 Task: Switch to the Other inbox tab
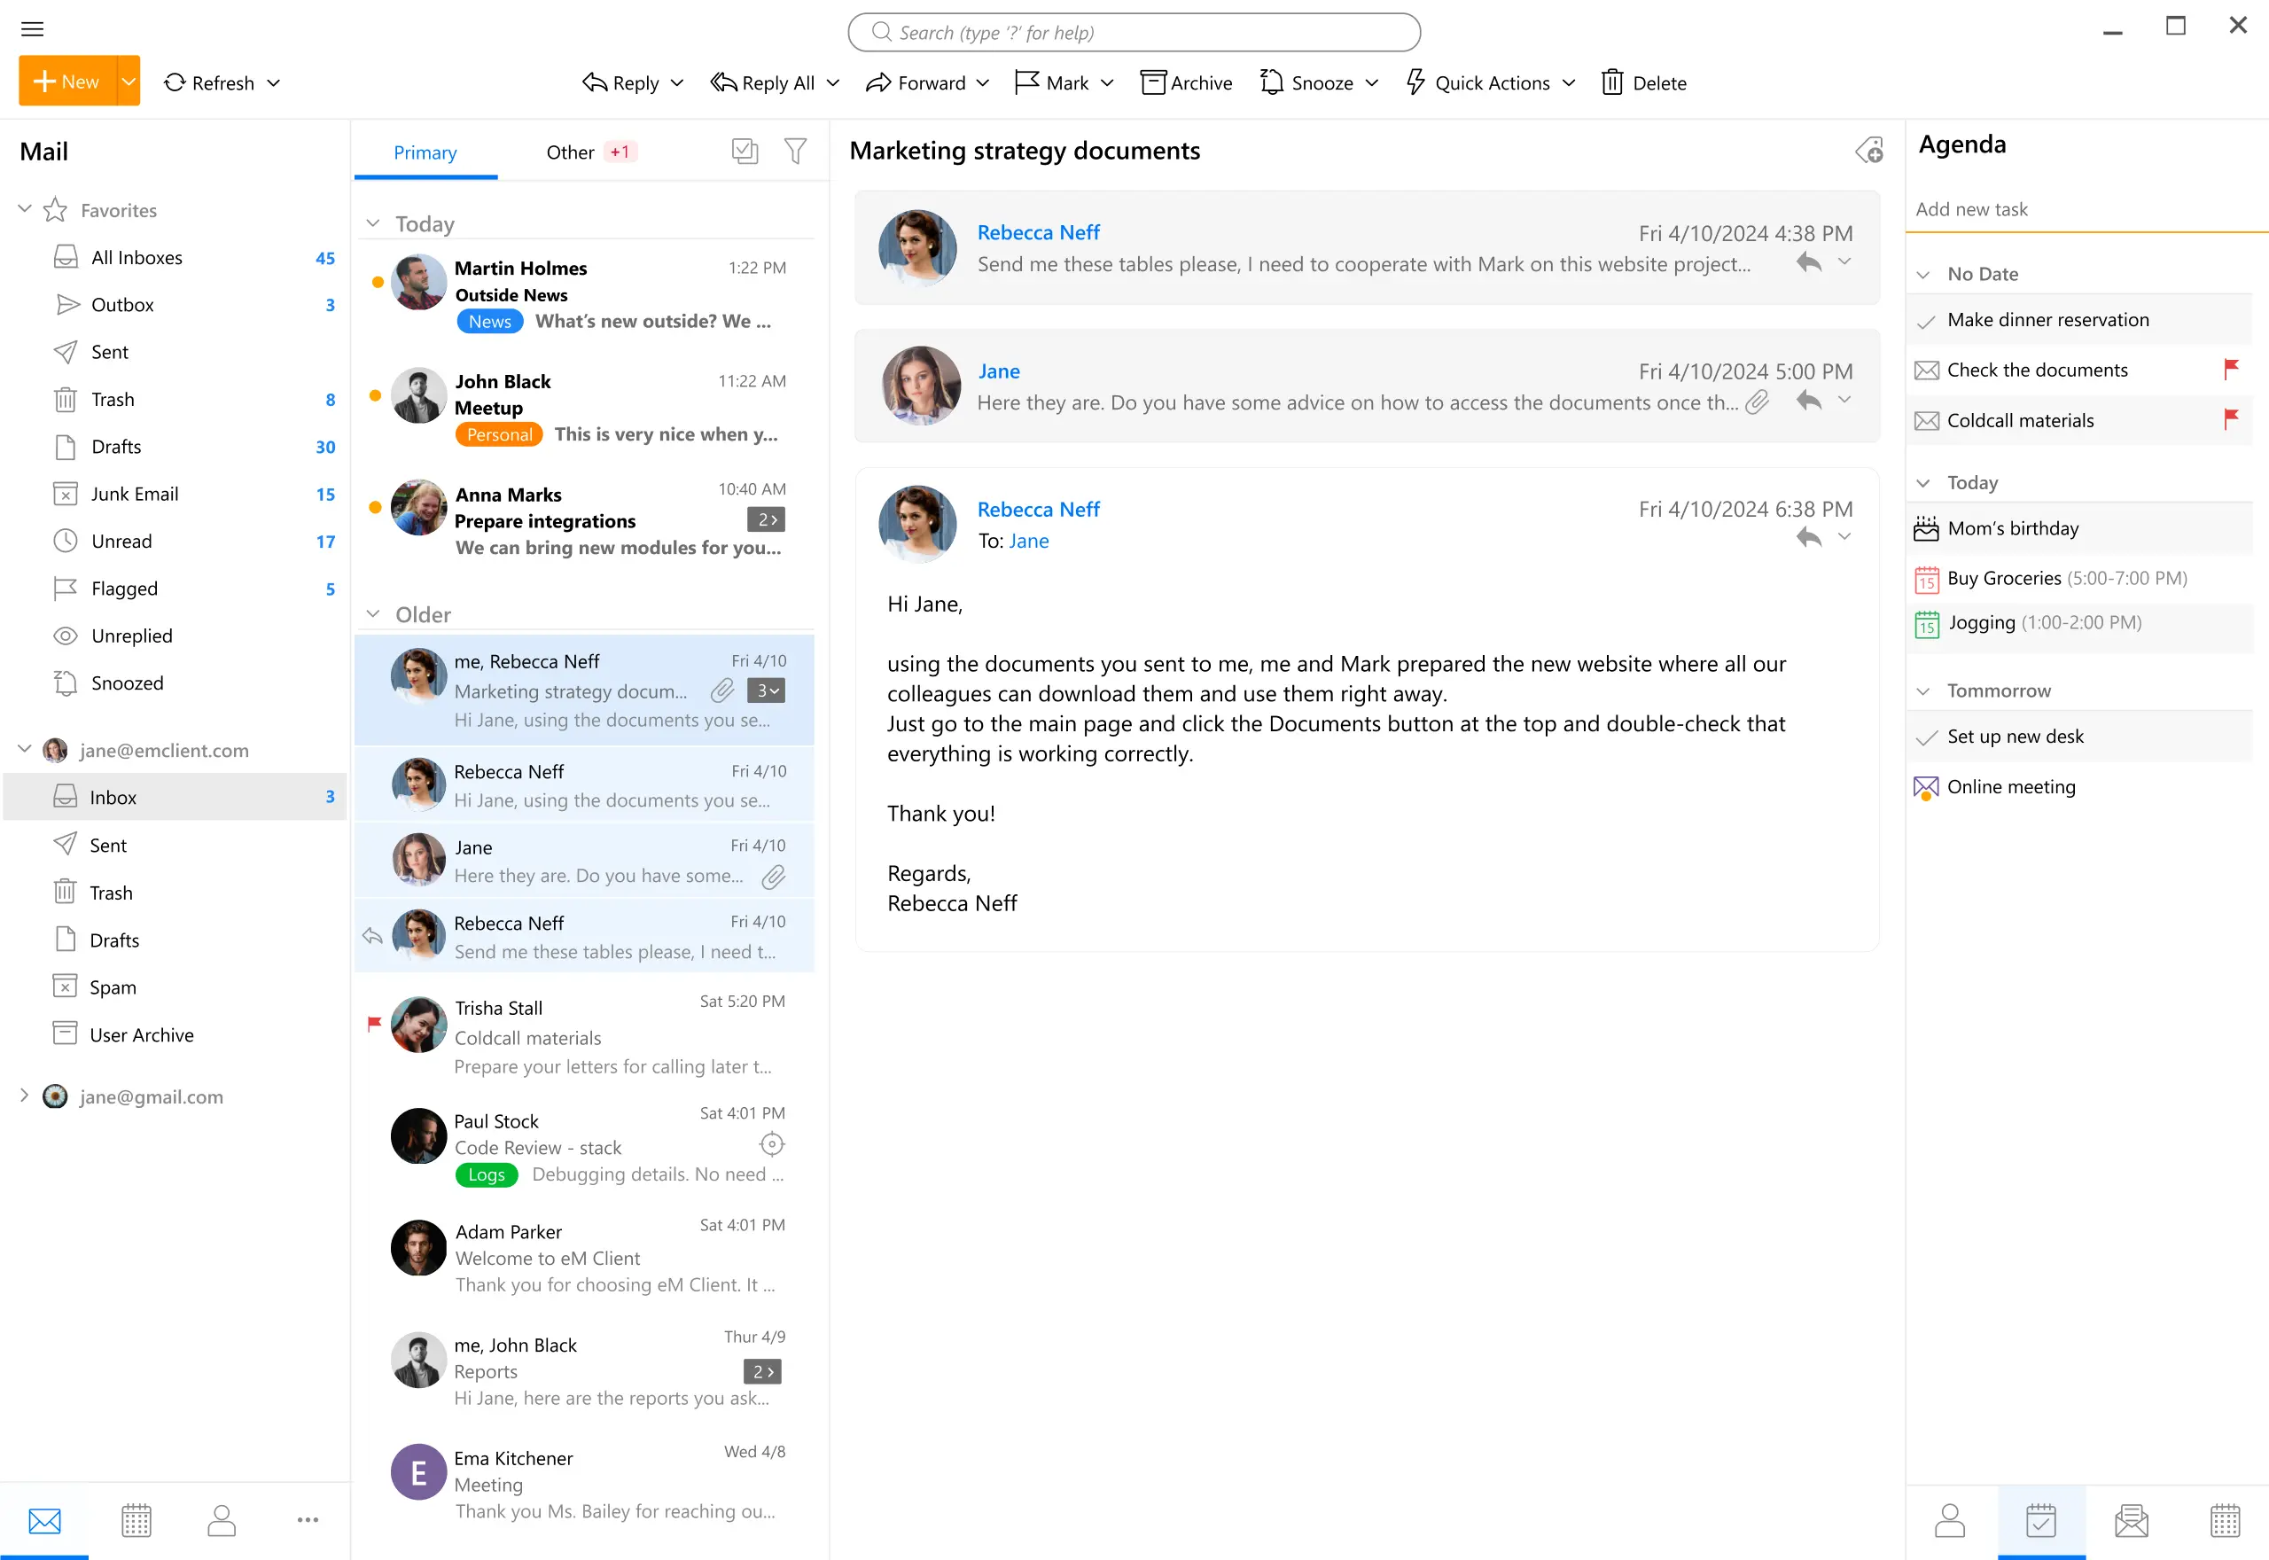coord(570,152)
